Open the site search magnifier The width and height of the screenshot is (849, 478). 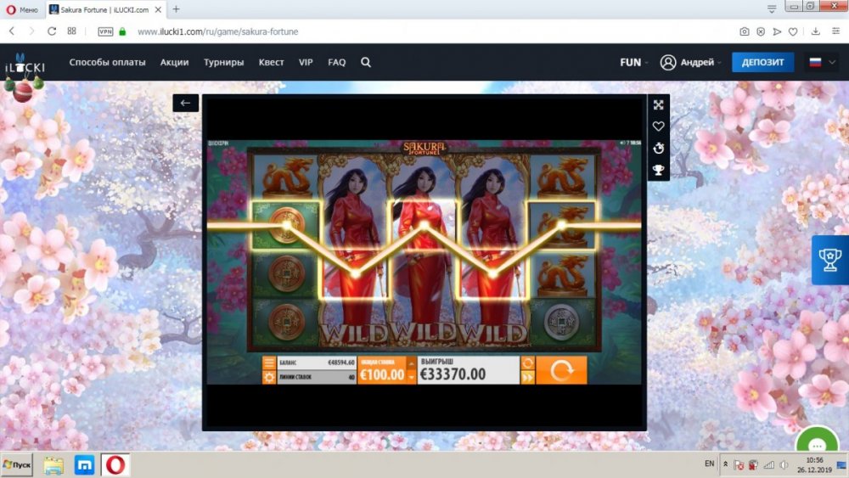coord(366,62)
